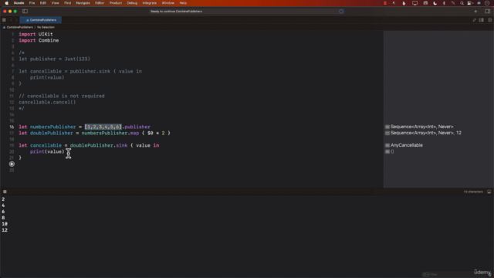494x278 pixels.
Task: Open the Product menu
Action: tap(116, 3)
